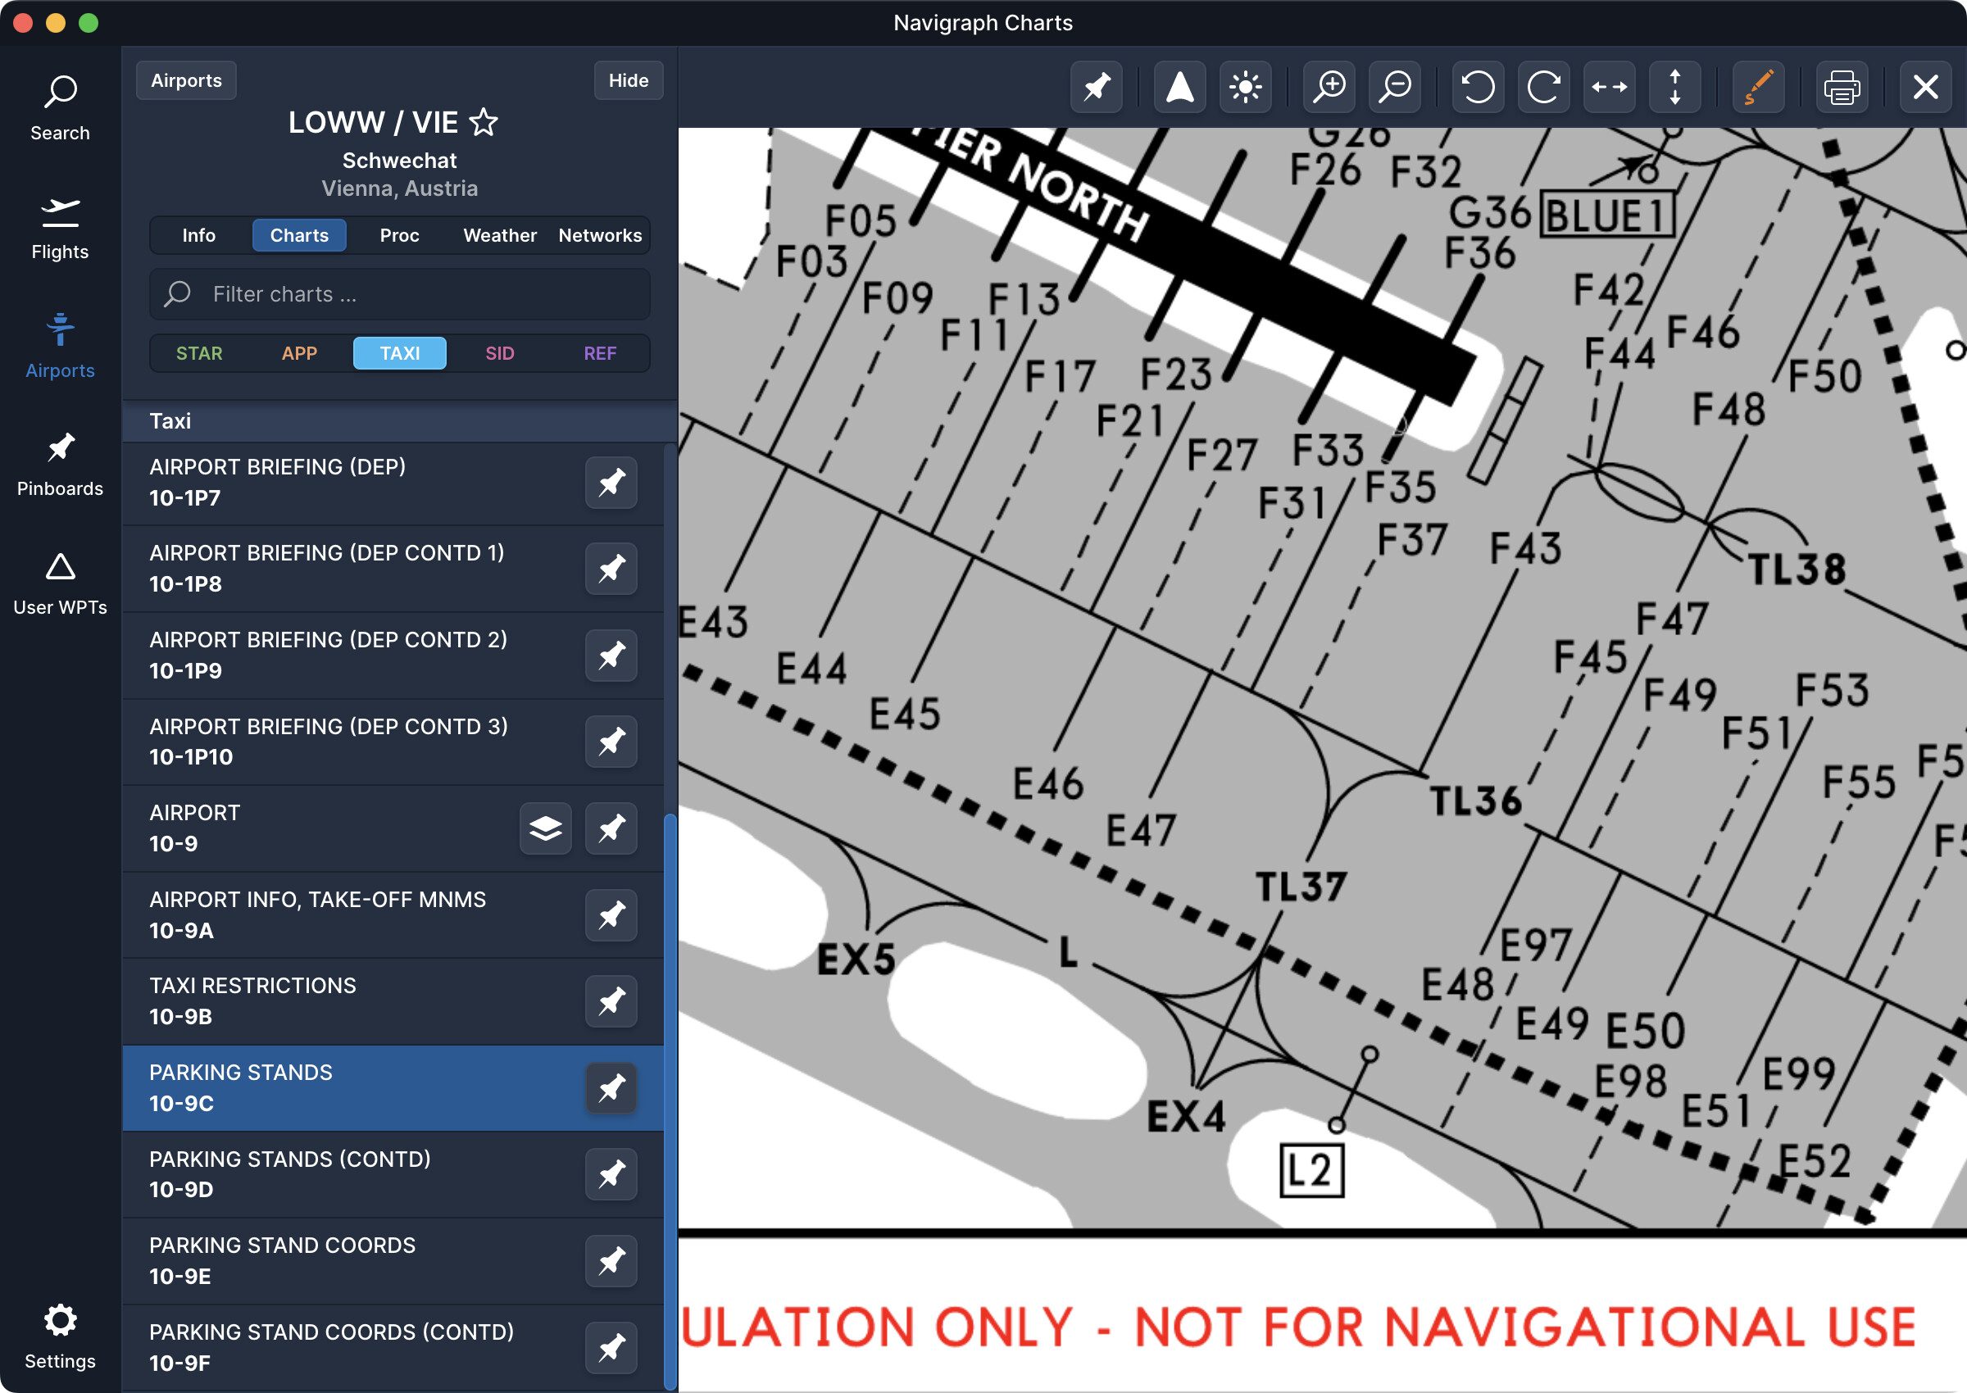Fit chart to height
The image size is (1967, 1393).
pos(1674,87)
